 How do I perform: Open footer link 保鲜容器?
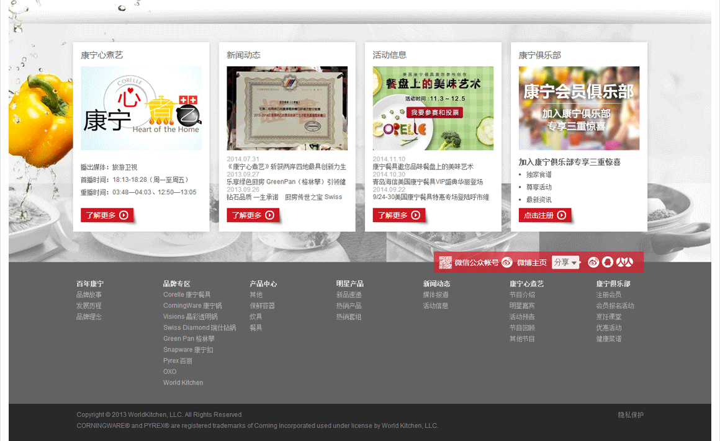coord(263,306)
